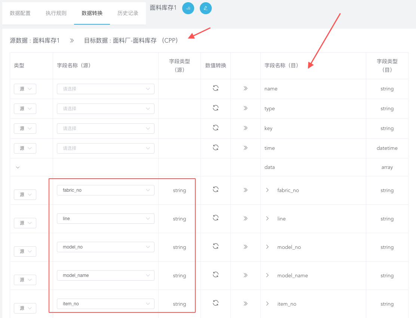This screenshot has height=318, width=416.
Task: Open the 源 type dropdown in key row
Action: 25,129
